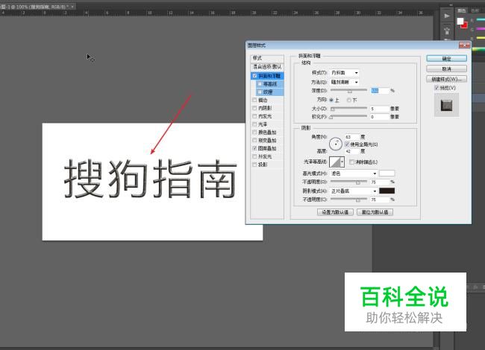Confirm with the 确定 button
Screen dimensions: 485x350
446,59
